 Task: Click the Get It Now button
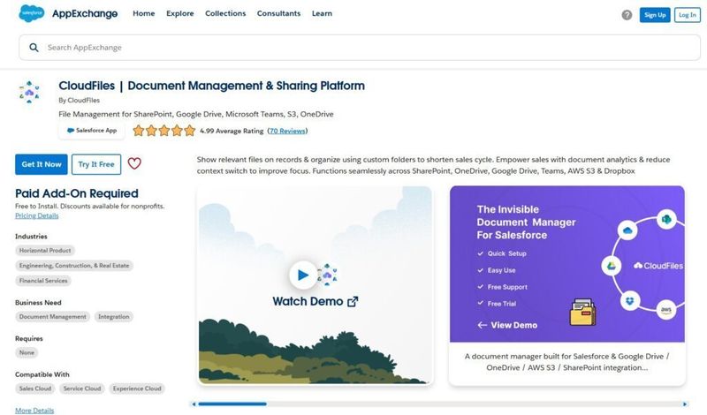pos(42,164)
